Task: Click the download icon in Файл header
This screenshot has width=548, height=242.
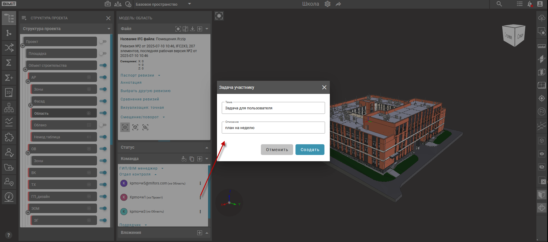Action: point(193,29)
